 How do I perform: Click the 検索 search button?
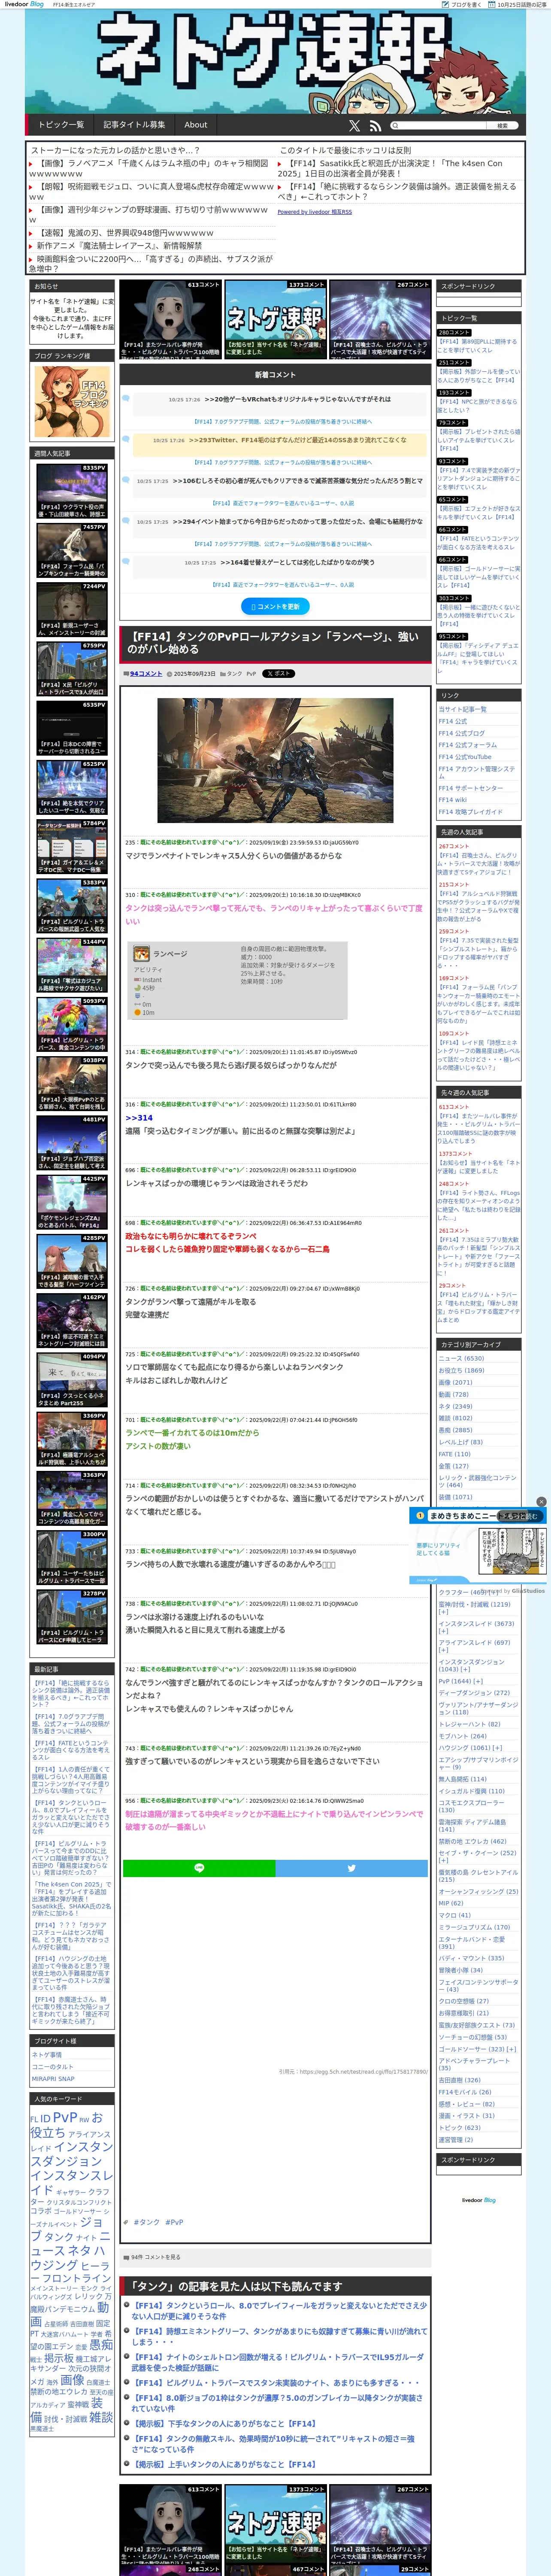tap(502, 126)
